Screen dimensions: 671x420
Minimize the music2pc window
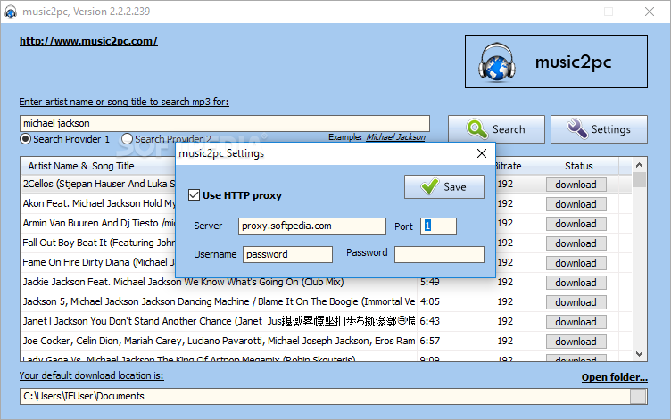pos(568,12)
